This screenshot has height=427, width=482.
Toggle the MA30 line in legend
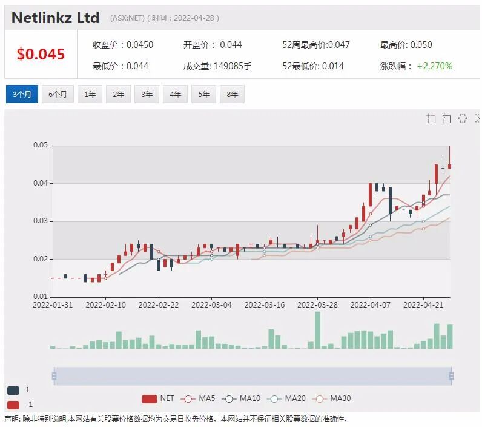coord(331,398)
